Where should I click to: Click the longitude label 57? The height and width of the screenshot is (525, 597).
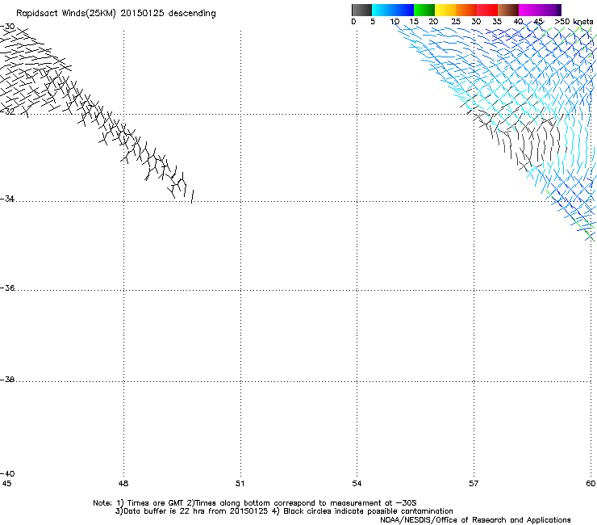(x=474, y=484)
